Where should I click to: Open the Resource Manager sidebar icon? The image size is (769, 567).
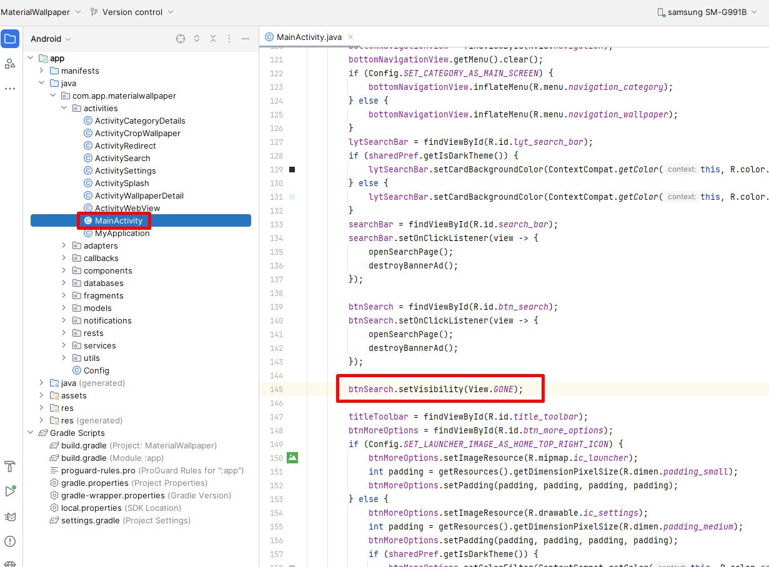(x=9, y=63)
